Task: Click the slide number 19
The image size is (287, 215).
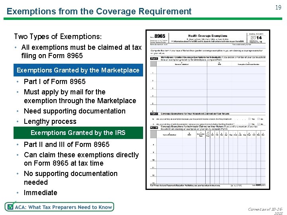Action: point(278,8)
